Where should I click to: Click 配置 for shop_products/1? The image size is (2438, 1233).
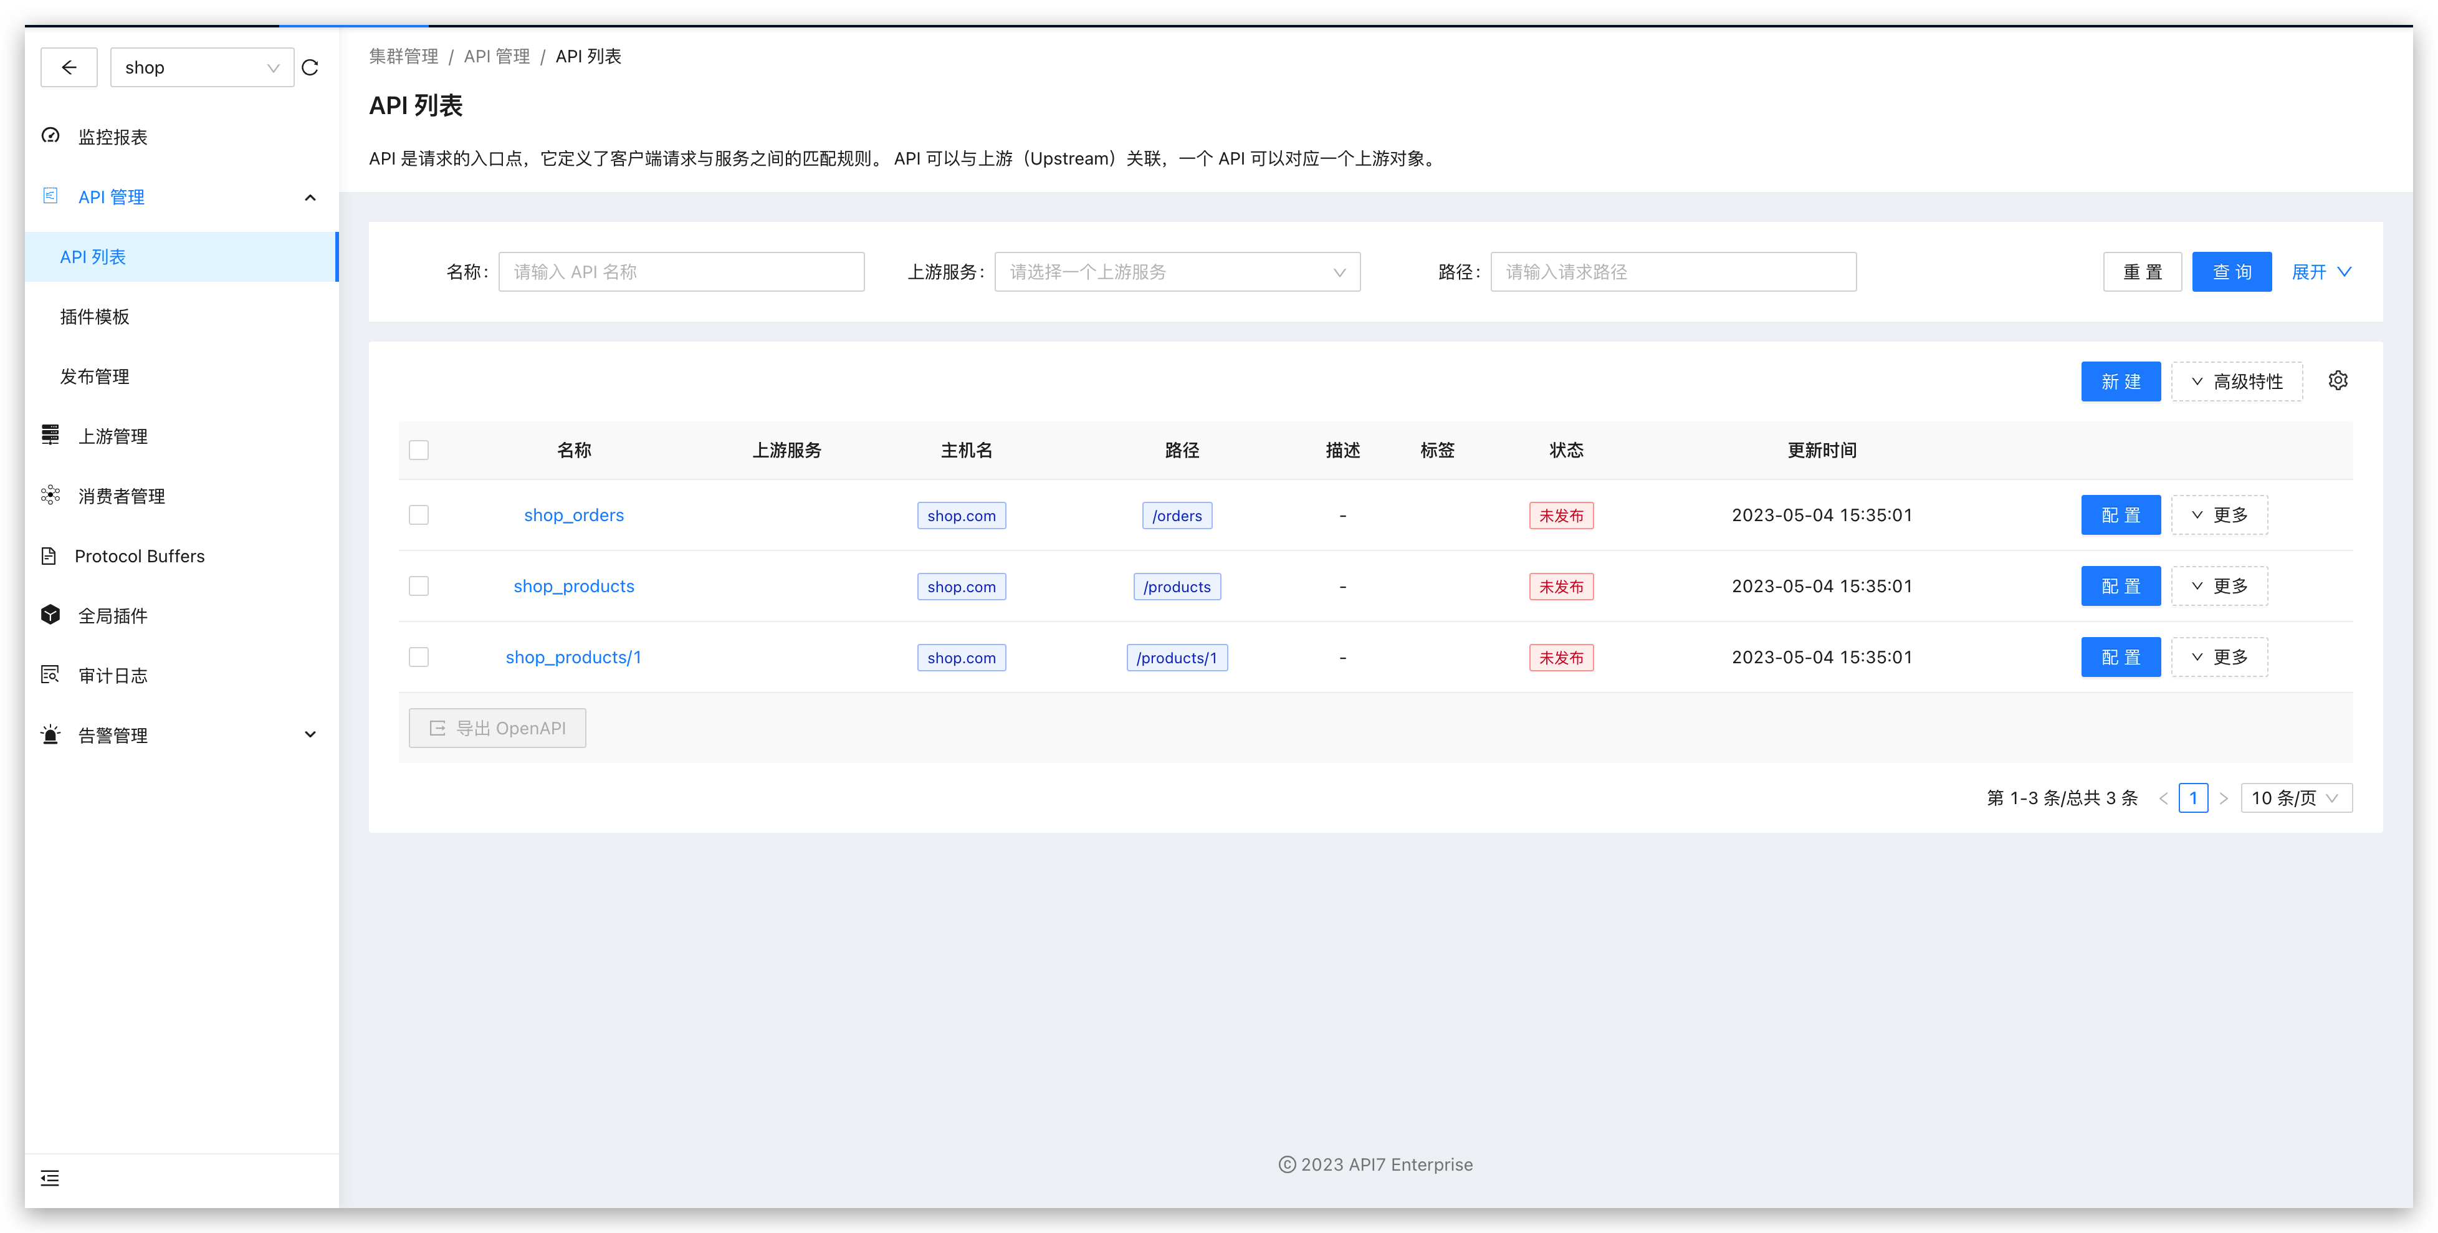2120,657
